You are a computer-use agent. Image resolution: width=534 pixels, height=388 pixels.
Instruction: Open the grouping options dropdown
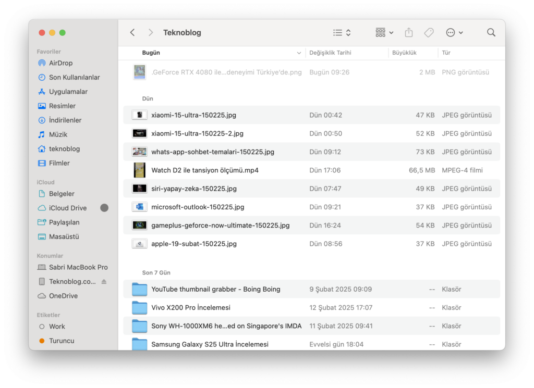pos(384,33)
